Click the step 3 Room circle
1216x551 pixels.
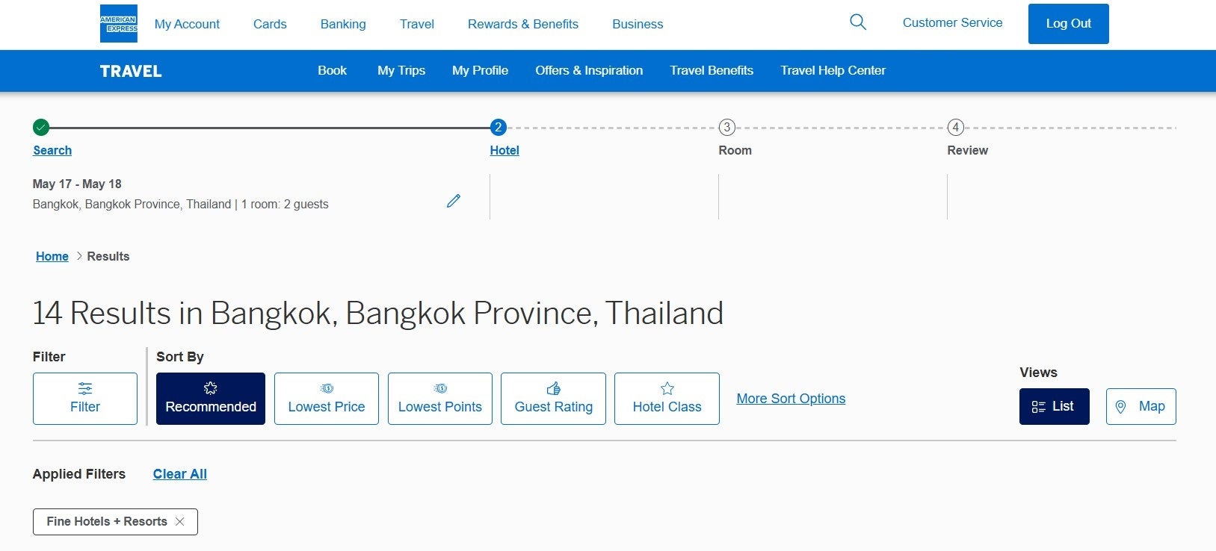click(x=727, y=128)
